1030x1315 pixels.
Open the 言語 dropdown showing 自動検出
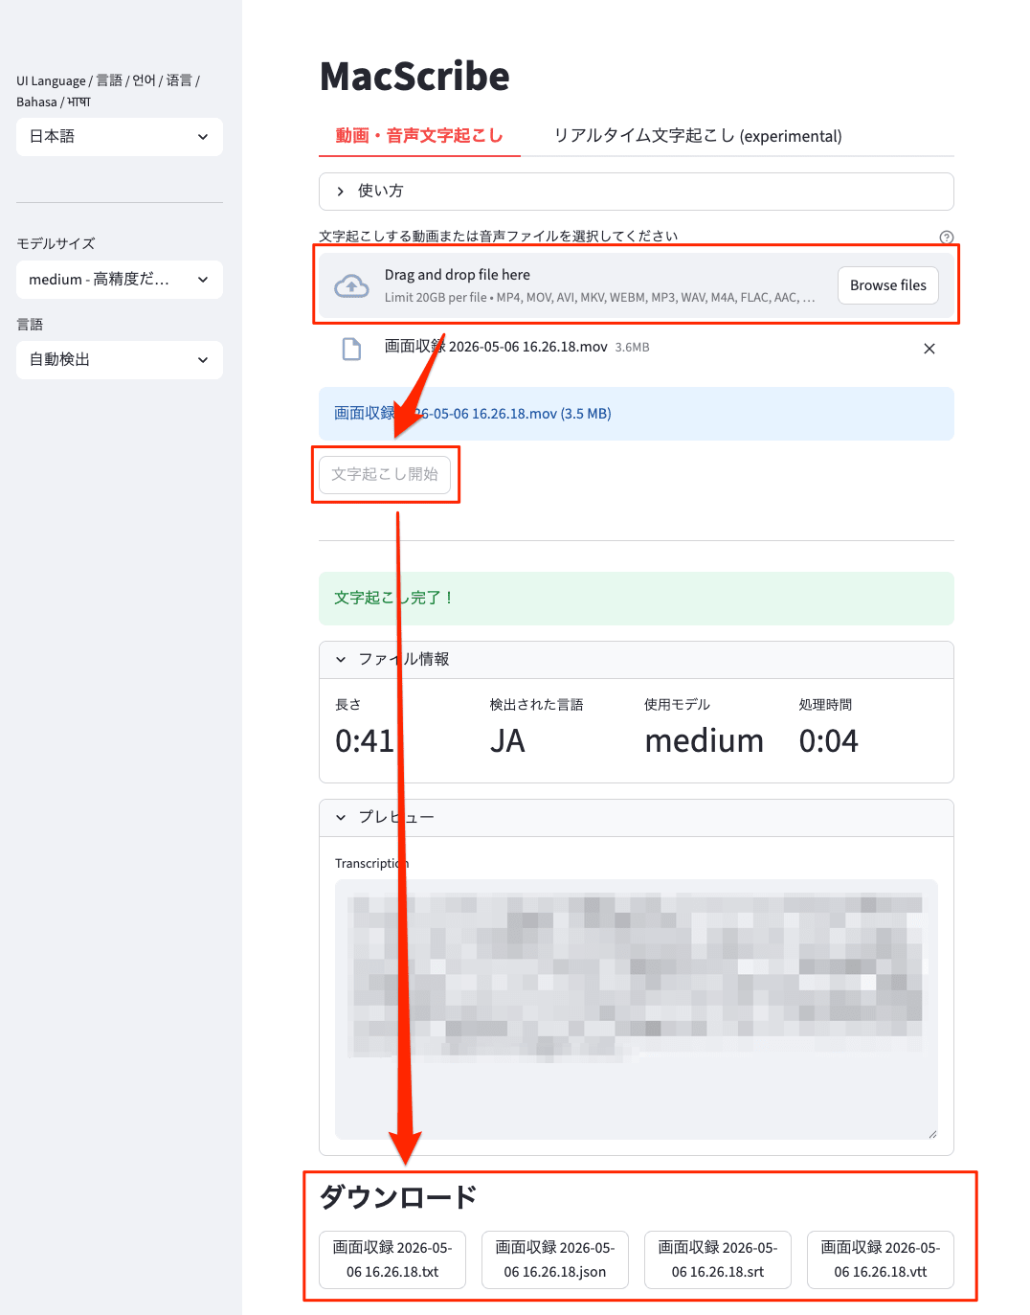pos(120,360)
